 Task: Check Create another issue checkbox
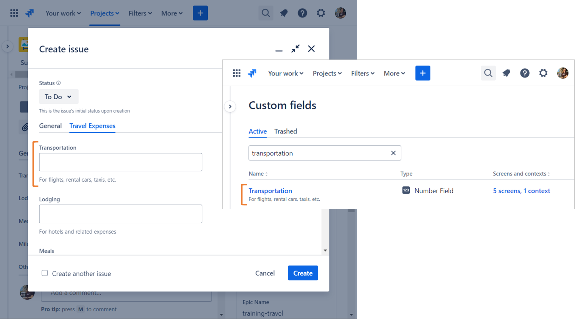coord(45,273)
